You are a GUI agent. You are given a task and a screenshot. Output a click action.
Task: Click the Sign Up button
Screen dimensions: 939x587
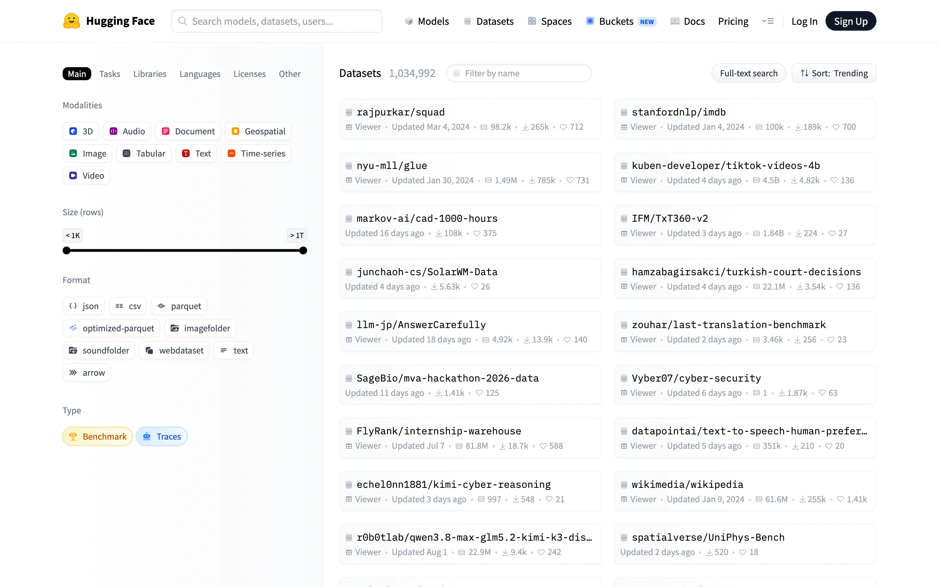tap(851, 21)
